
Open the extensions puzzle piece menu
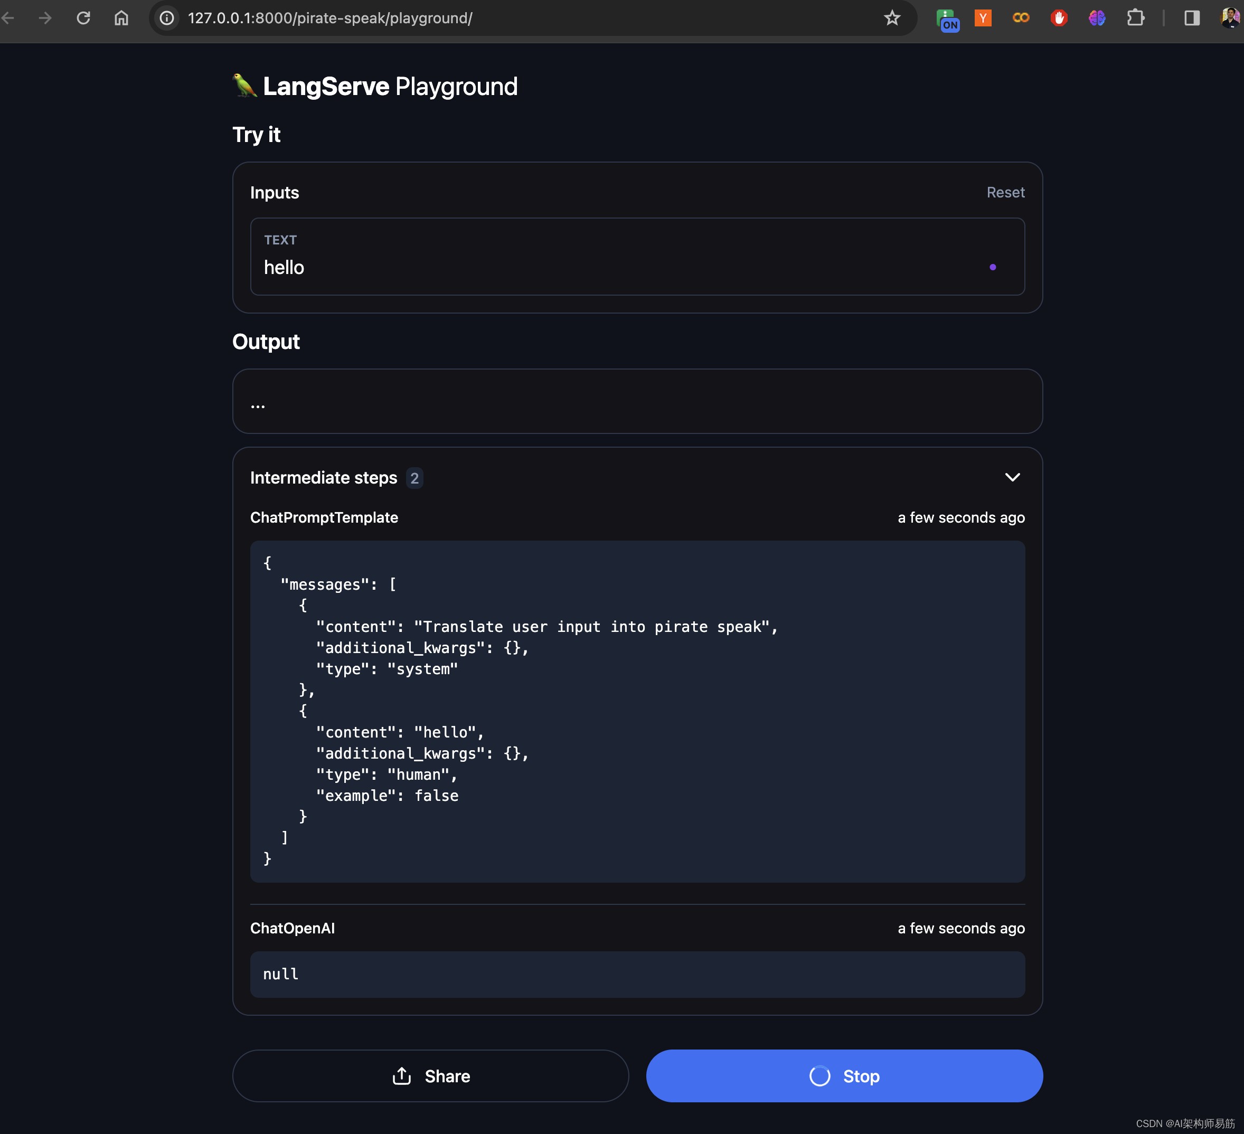pyautogui.click(x=1135, y=18)
